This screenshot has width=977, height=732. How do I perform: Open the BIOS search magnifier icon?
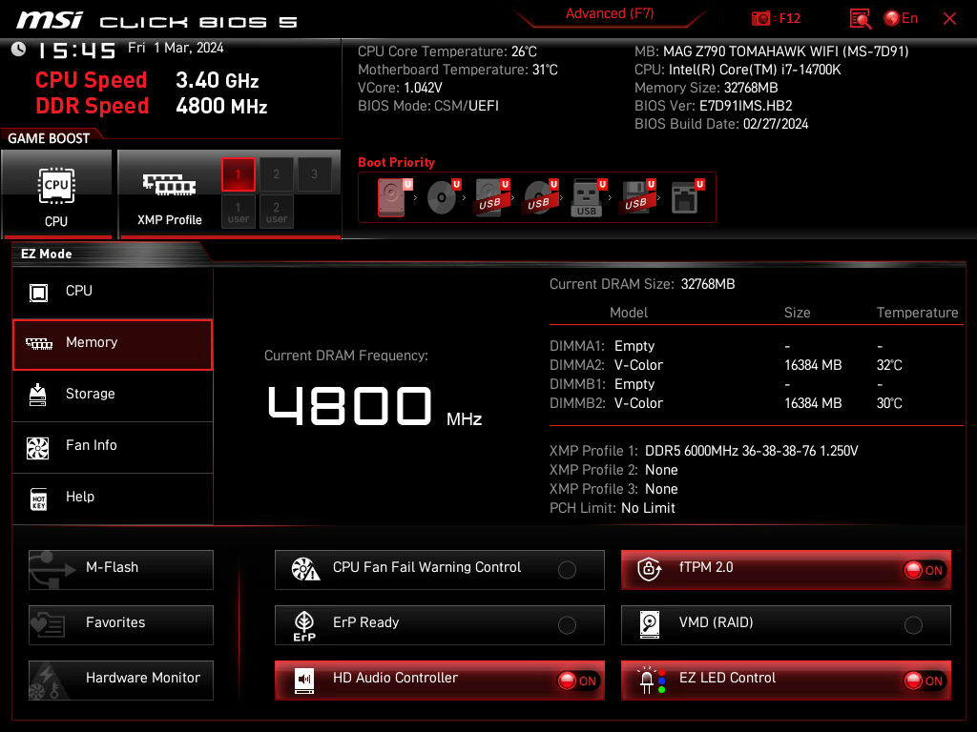click(x=860, y=19)
